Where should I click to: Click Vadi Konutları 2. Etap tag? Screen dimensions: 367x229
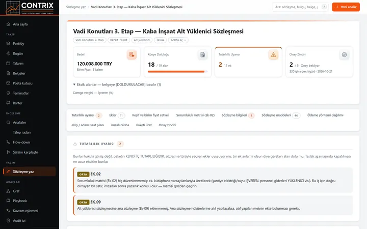tap(90, 40)
